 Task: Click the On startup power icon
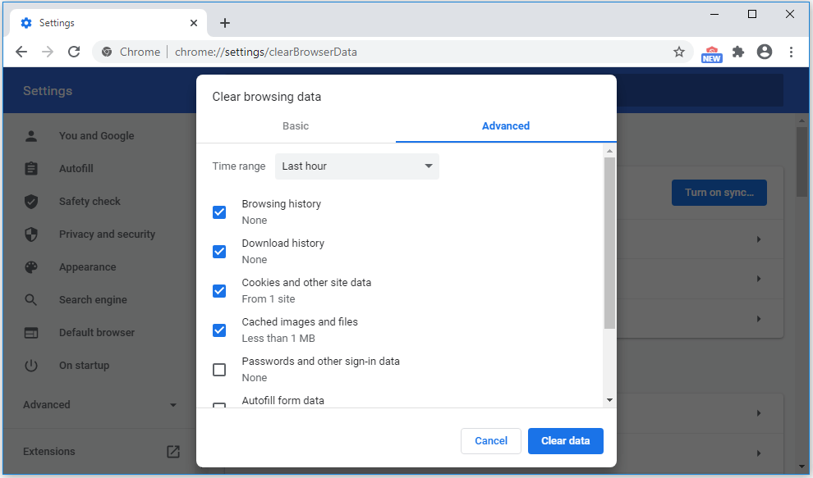tap(31, 366)
